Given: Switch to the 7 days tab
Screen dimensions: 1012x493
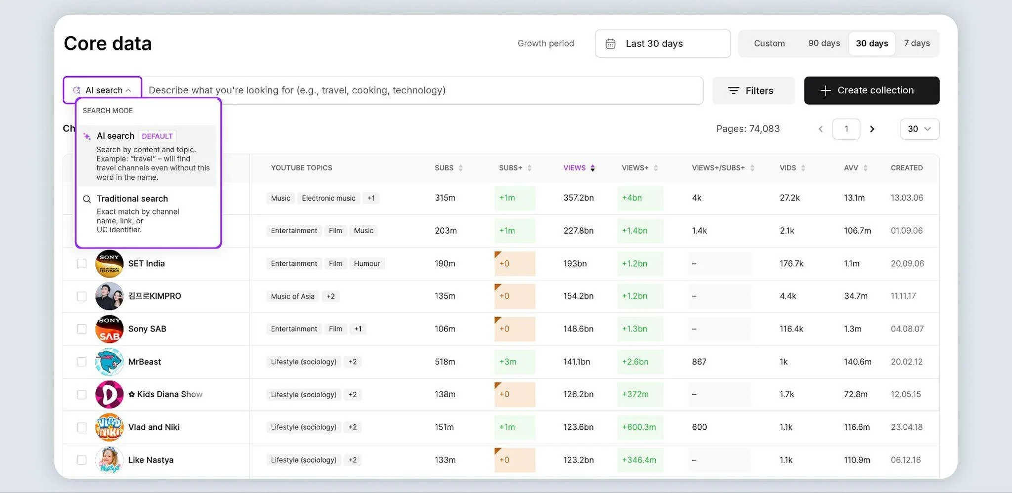Looking at the screenshot, I should click(917, 43).
